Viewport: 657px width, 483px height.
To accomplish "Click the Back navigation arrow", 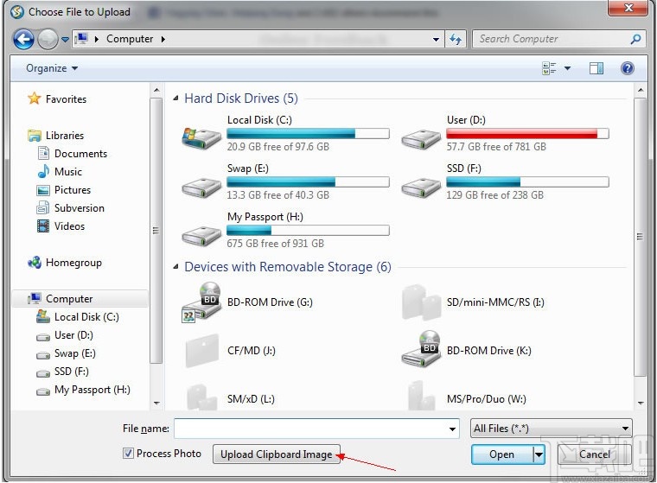I will click(x=23, y=40).
